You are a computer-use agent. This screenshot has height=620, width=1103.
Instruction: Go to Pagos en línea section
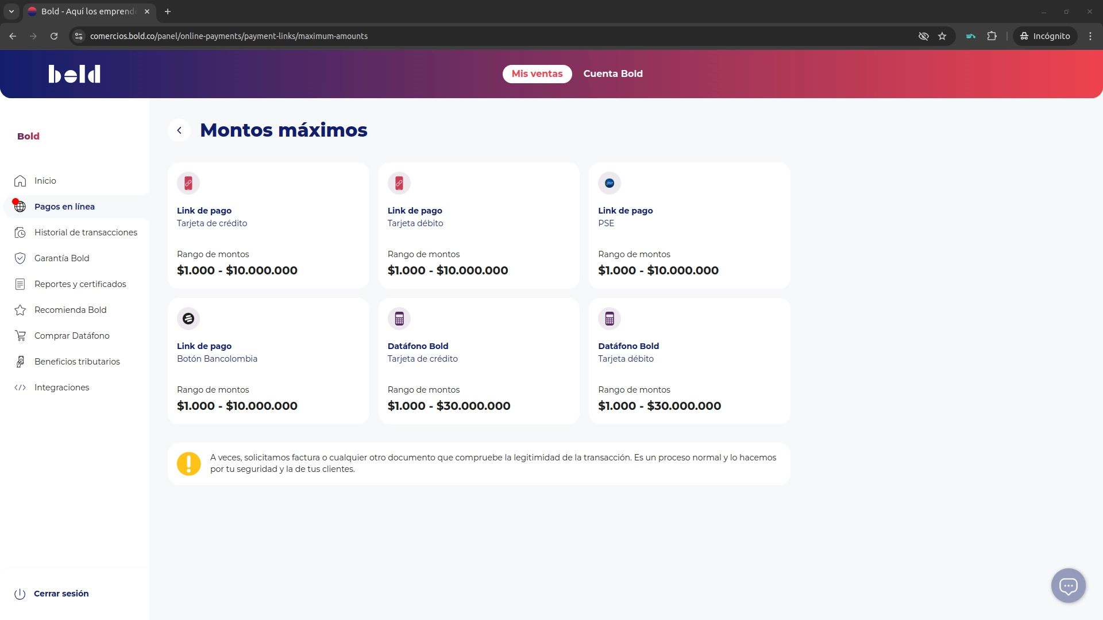[x=64, y=207]
